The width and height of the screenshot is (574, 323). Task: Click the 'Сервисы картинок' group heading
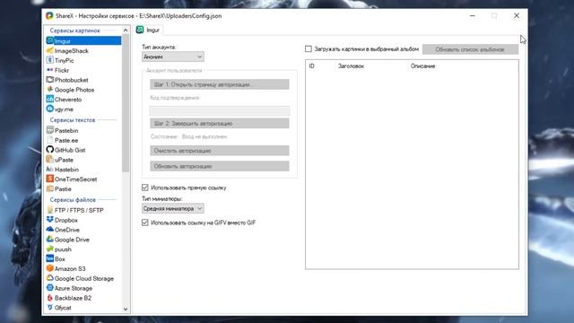[75, 31]
